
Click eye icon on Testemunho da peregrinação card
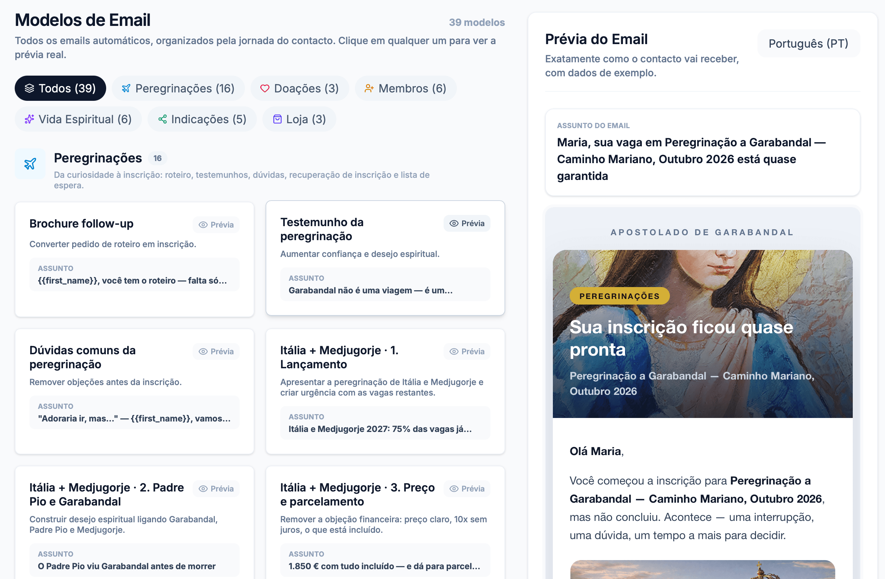(x=454, y=223)
